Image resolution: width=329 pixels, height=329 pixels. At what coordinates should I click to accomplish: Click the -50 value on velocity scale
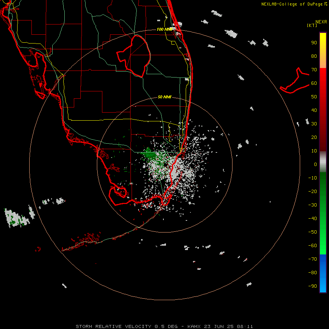point(313,232)
